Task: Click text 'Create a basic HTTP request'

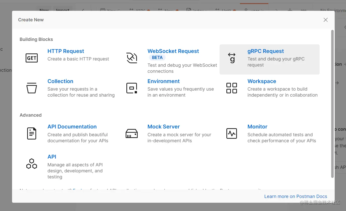Action: click(78, 59)
